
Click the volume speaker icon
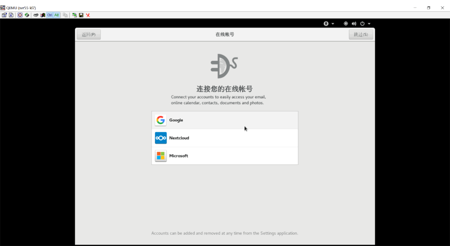354,24
